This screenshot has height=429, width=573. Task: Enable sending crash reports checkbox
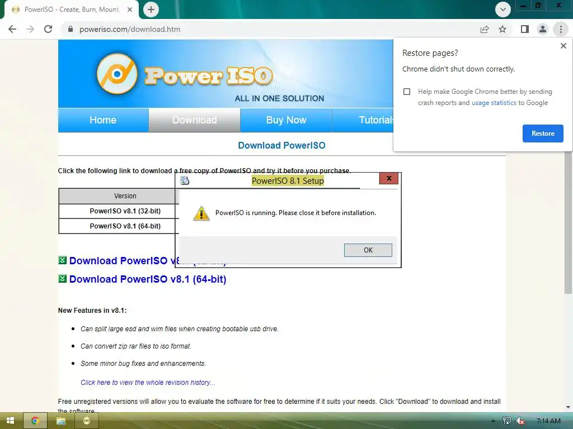coord(407,92)
